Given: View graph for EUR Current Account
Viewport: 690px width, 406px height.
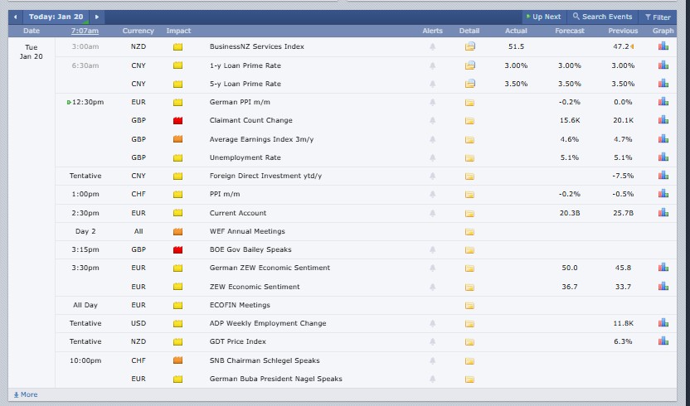Looking at the screenshot, I should (x=663, y=213).
